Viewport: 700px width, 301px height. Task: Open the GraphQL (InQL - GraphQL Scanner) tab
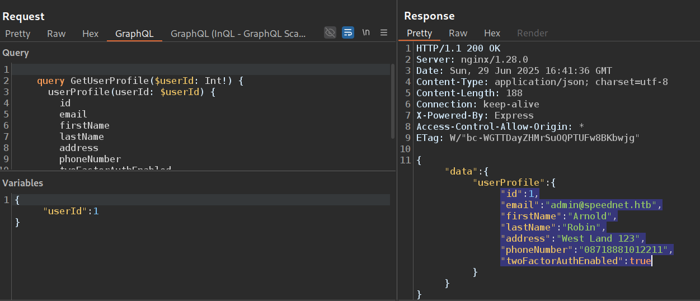(x=238, y=34)
